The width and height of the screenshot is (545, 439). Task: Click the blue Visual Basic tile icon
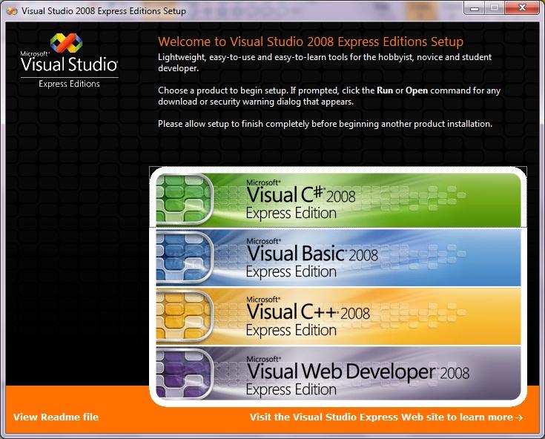click(x=184, y=257)
